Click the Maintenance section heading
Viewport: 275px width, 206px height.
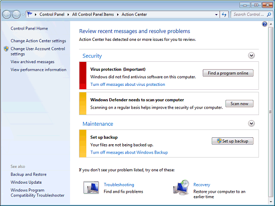98,124
